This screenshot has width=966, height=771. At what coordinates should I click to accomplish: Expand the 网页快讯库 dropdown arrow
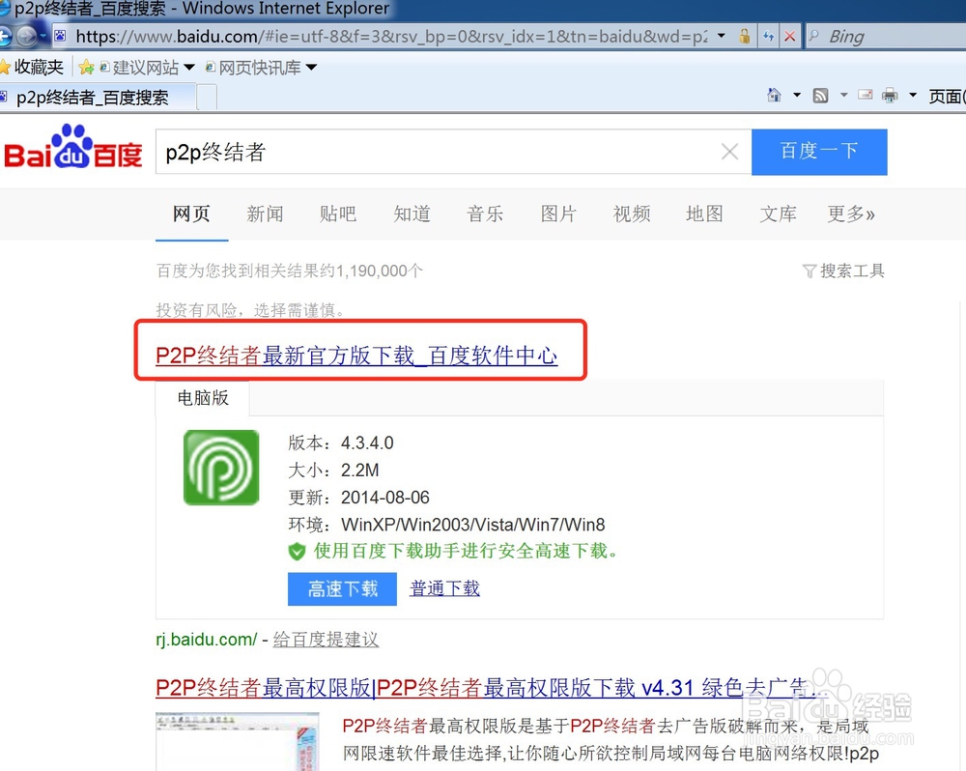pyautogui.click(x=311, y=68)
